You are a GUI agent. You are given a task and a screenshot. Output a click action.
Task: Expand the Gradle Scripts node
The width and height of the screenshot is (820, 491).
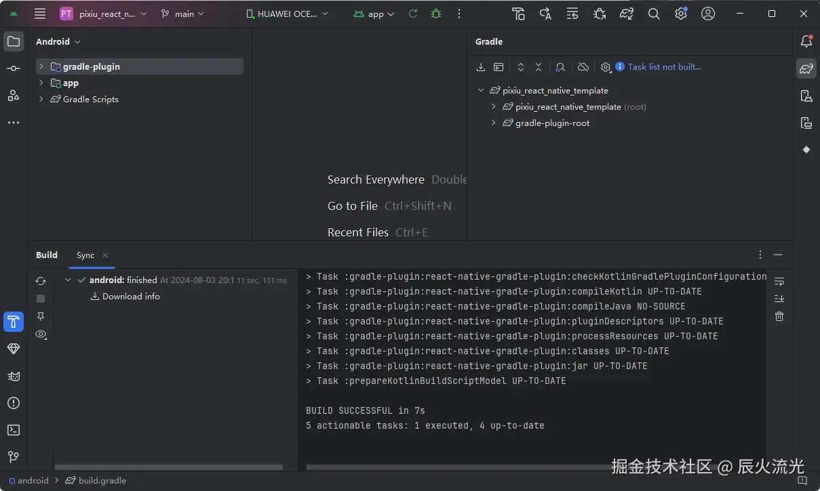(x=41, y=99)
